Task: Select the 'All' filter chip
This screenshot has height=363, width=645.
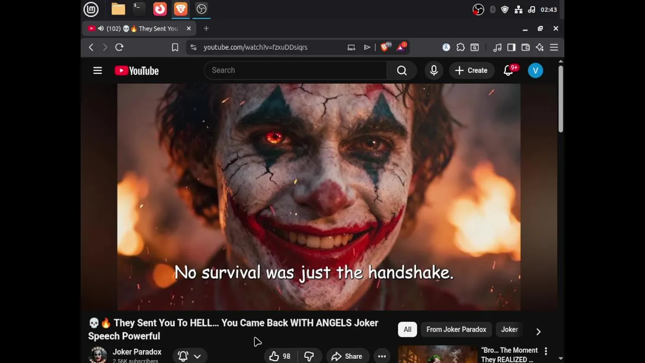Action: click(407, 330)
